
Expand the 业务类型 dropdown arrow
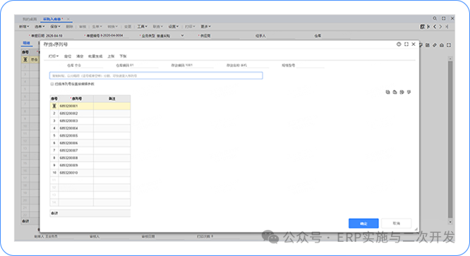pos(182,36)
